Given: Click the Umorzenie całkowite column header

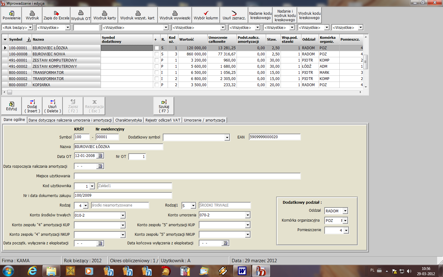Looking at the screenshot, I should click(222, 39).
